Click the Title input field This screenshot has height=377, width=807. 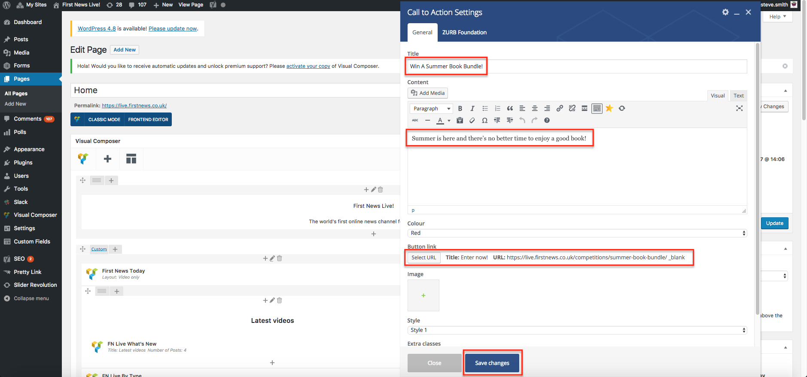[x=577, y=67]
